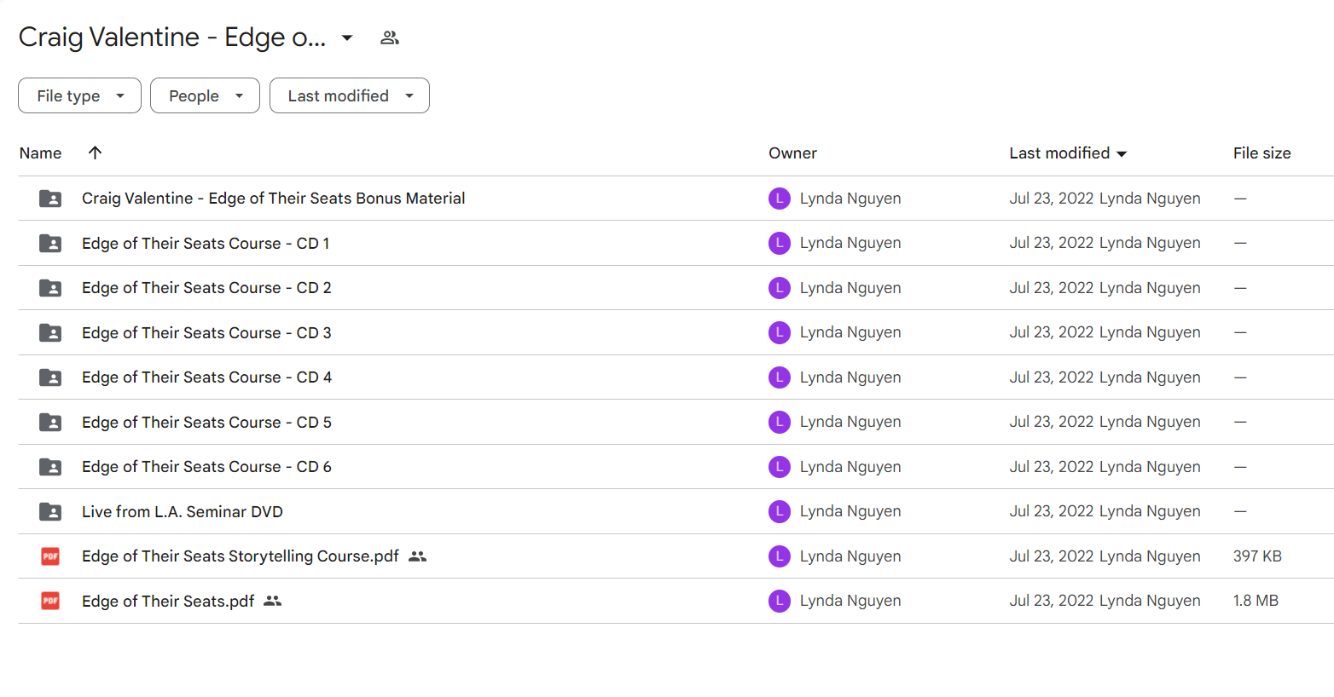Click the Live from L.A. Seminar folder icon
Image resolution: width=1334 pixels, height=697 pixels.
[x=50, y=511]
